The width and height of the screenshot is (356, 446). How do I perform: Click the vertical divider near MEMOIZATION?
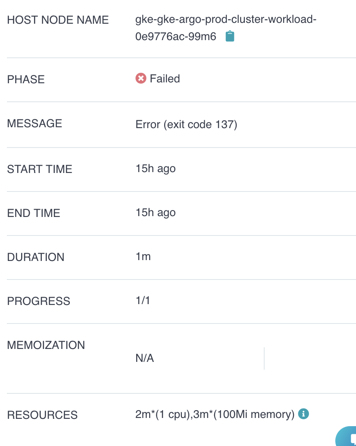tap(264, 358)
